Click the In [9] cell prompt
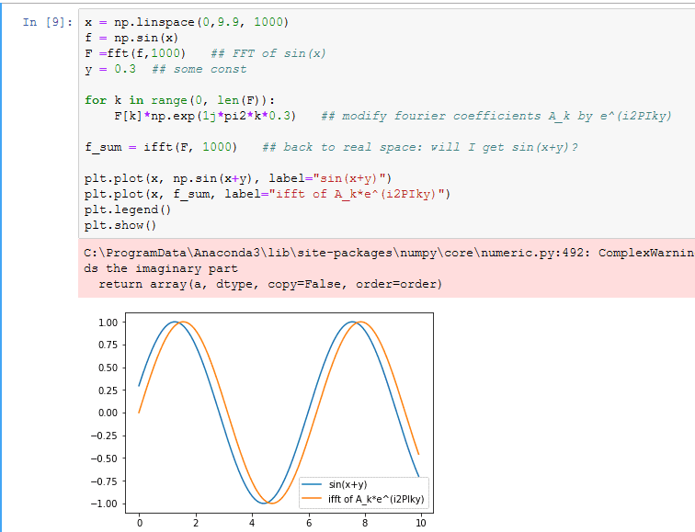Screen dimensions: 695x532 (48, 22)
